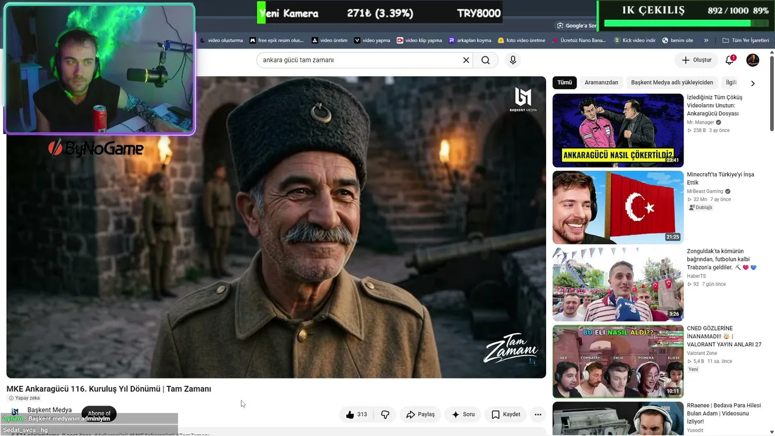
Task: Click the Mr. Manager channel name
Action: point(701,122)
